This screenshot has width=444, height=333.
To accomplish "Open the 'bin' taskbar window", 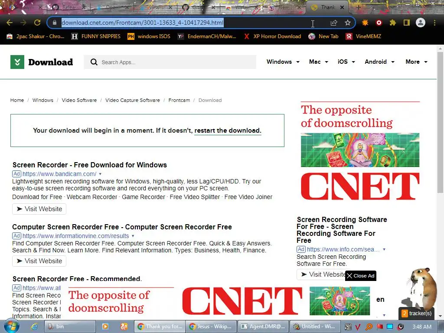I will pos(70,326).
